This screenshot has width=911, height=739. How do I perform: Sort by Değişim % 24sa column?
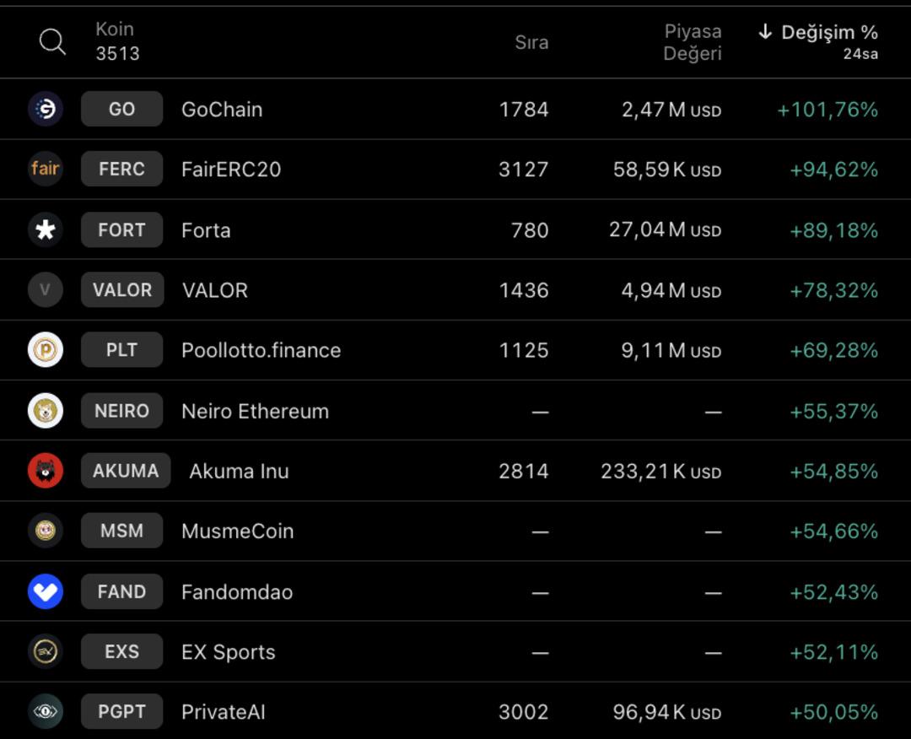(x=818, y=41)
